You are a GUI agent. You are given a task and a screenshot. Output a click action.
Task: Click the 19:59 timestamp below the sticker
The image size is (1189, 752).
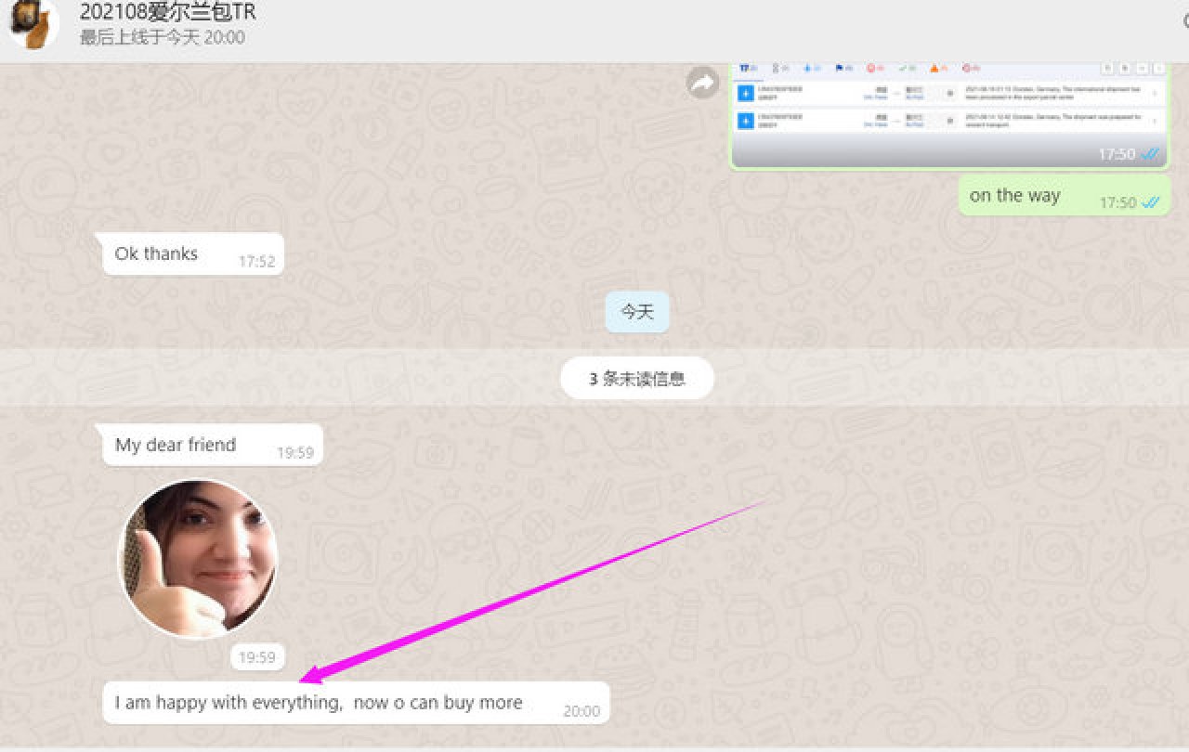(257, 657)
